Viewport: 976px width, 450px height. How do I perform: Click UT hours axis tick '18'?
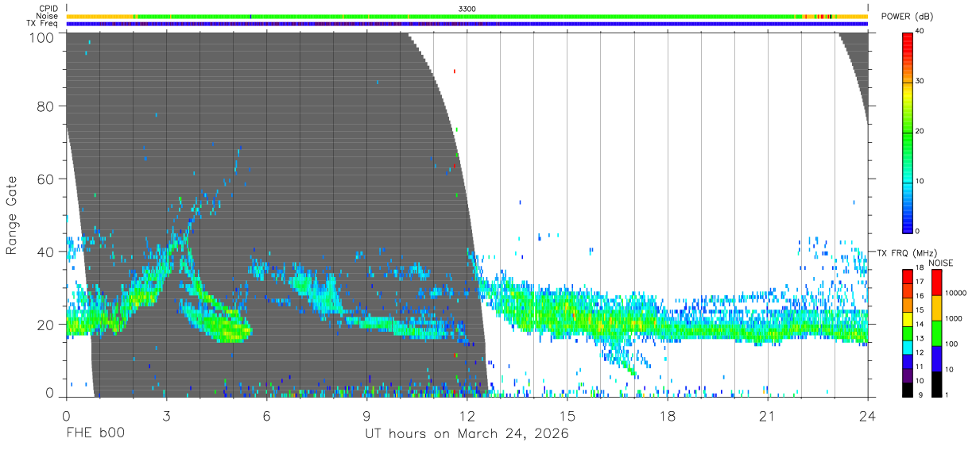[x=668, y=415]
